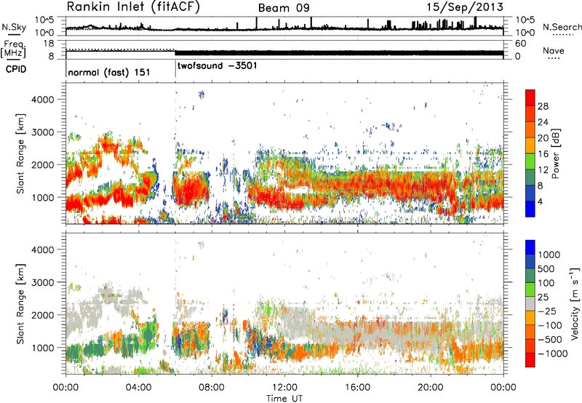
Task: Click the 'Time UT' axis title
Action: click(x=284, y=399)
